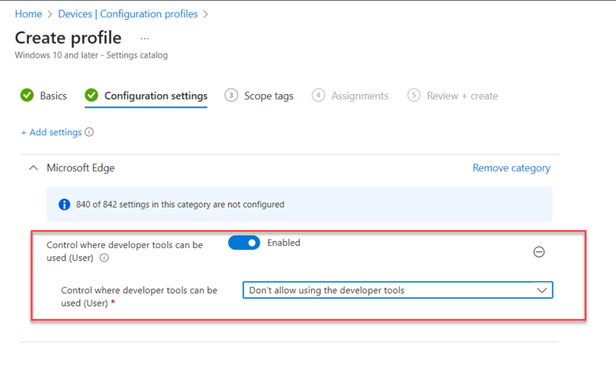Toggle the Enabled switch for developer tools
This screenshot has width=616, height=373.
coord(244,243)
